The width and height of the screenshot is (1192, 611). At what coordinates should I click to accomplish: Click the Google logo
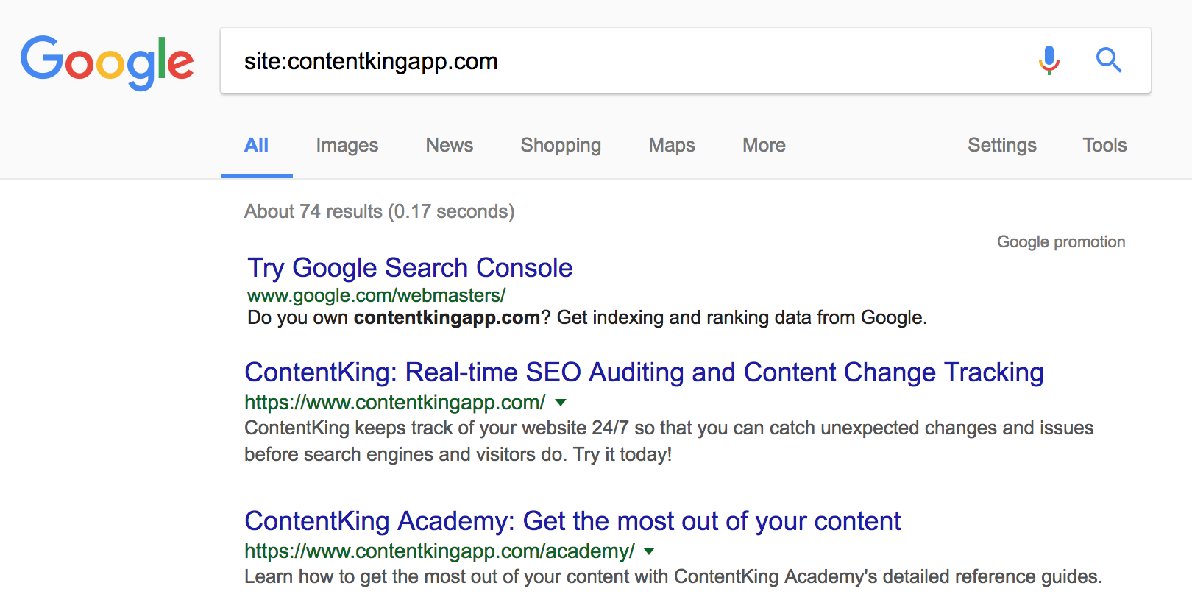pos(107,62)
